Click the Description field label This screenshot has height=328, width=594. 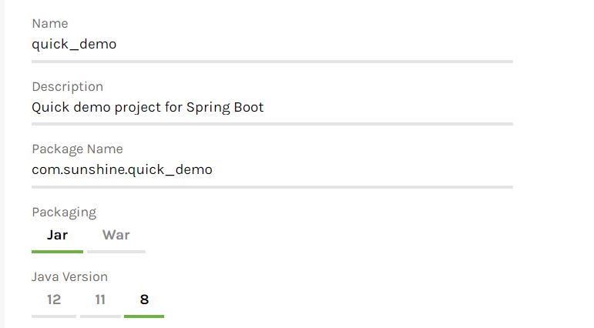click(67, 86)
